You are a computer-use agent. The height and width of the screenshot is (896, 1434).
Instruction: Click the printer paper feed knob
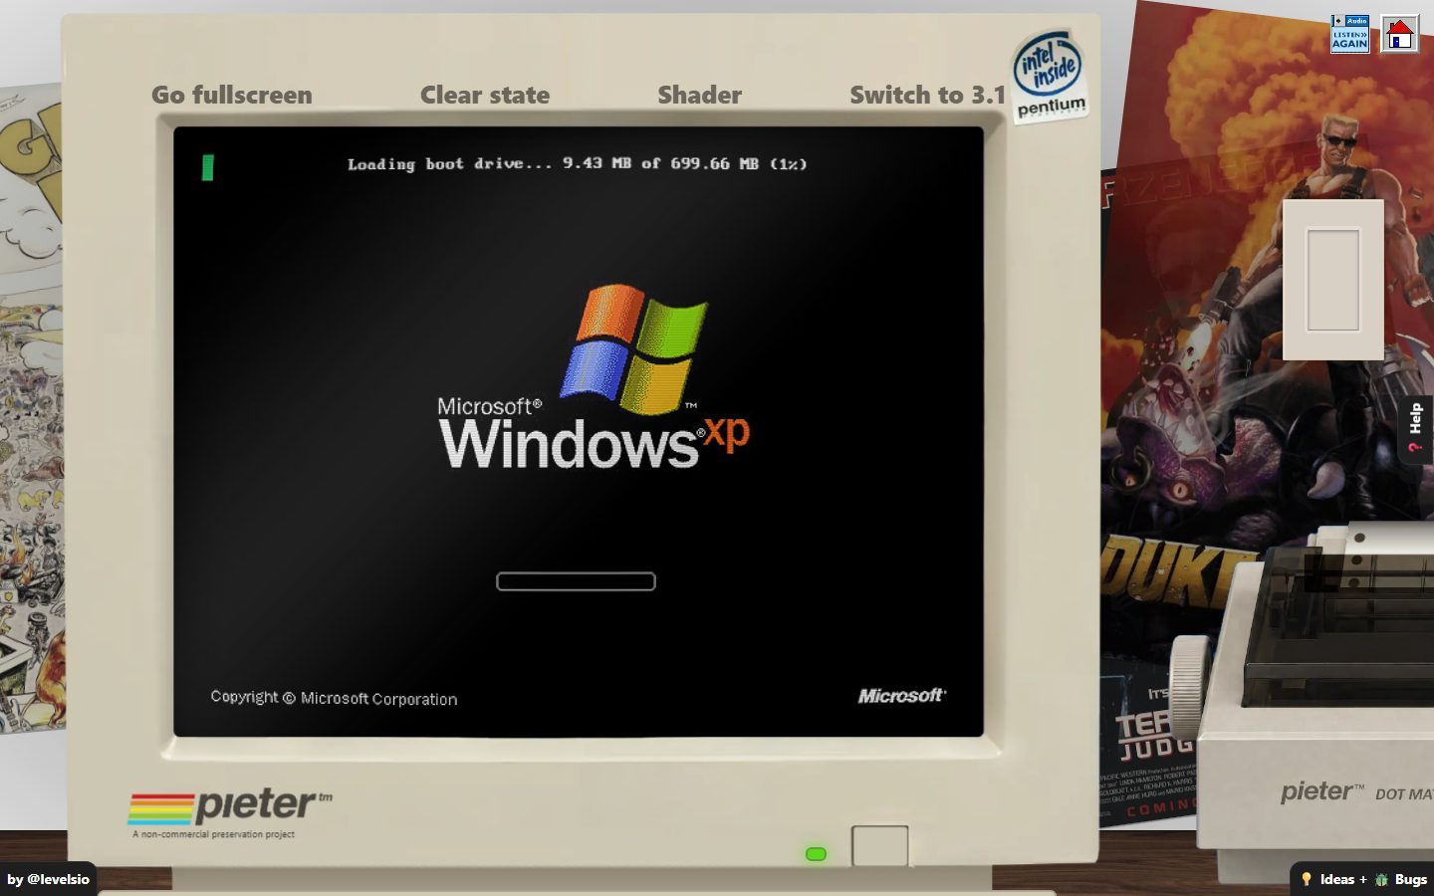tap(1190, 686)
